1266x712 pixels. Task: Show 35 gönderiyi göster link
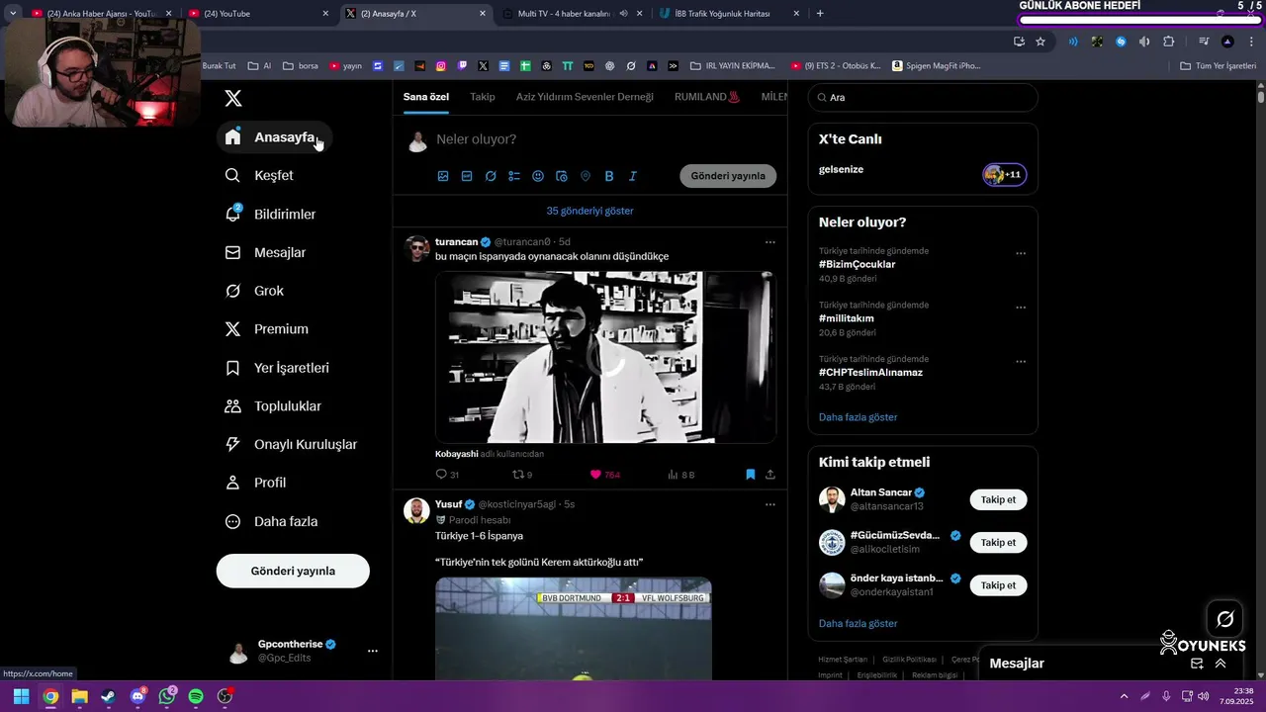(x=589, y=211)
